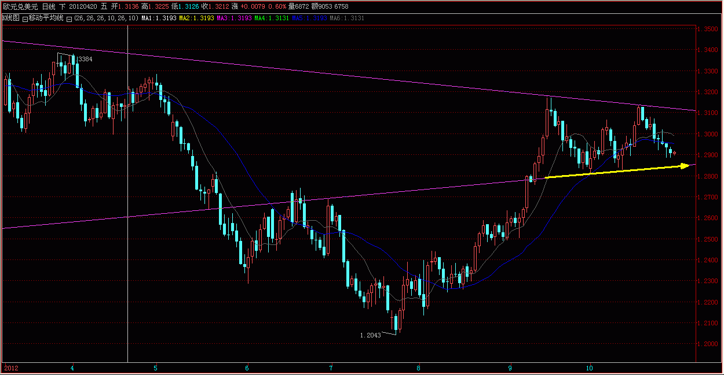Click the 1.3500 price axis label
Screen dimensions: 724x375
click(709, 29)
